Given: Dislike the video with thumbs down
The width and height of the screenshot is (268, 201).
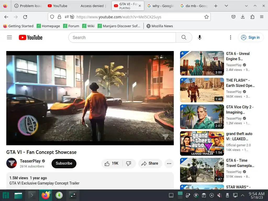Looking at the screenshot, I should point(129,164).
